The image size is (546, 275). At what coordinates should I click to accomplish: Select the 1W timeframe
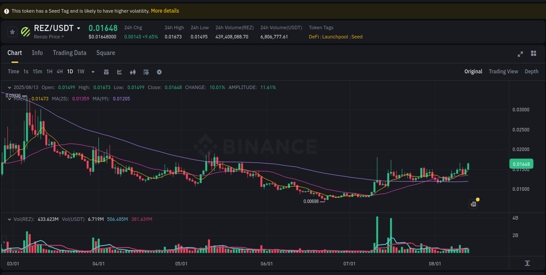tap(80, 72)
